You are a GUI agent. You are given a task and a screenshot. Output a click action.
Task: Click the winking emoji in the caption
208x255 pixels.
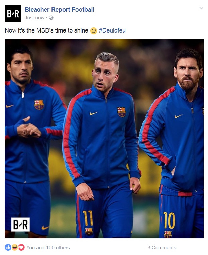click(x=93, y=30)
